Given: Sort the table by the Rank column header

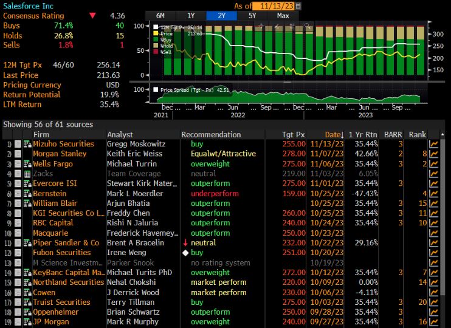Looking at the screenshot, I should tap(418, 134).
